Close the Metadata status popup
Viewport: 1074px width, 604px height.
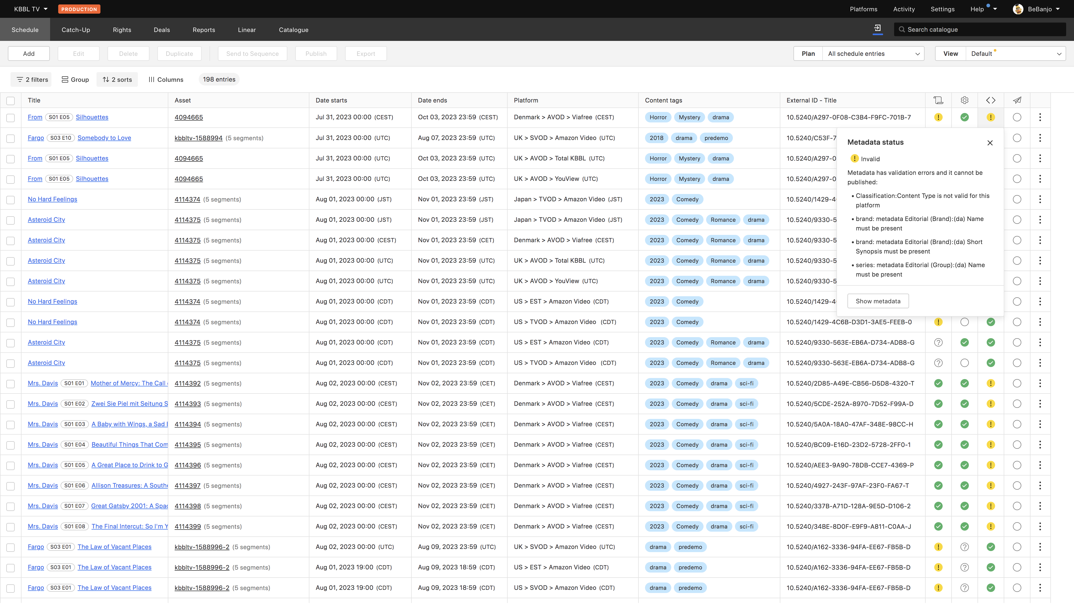click(x=990, y=143)
